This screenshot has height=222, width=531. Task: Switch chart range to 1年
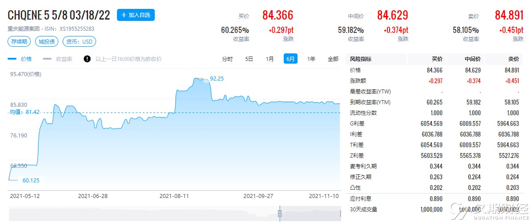pos(311,59)
